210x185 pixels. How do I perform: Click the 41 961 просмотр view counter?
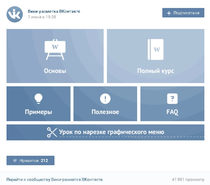(188, 179)
